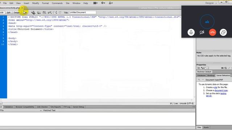The width and height of the screenshot is (232, 130).
Task: Enable Live view button
Action: coord(25,13)
